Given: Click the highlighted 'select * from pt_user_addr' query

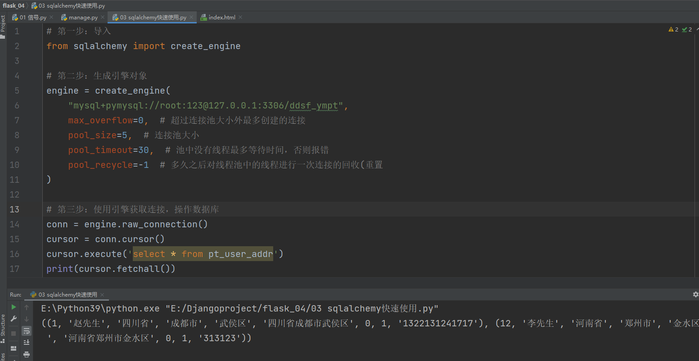Looking at the screenshot, I should point(203,254).
